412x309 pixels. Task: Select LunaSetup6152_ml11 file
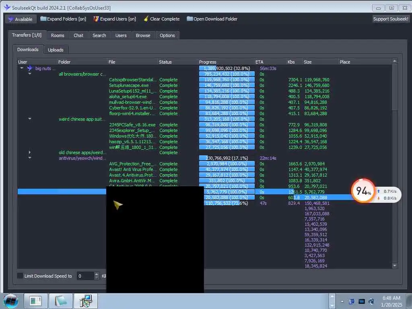[x=132, y=91]
